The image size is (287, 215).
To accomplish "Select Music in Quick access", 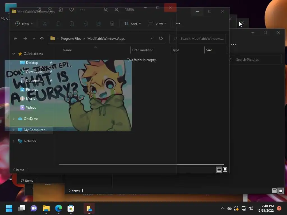I will click(x=30, y=99).
